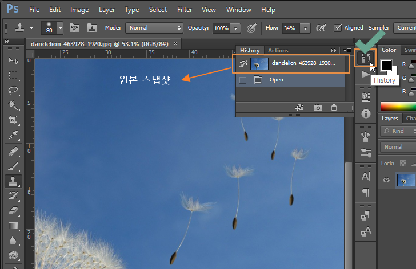Select the Open history state

click(290, 80)
